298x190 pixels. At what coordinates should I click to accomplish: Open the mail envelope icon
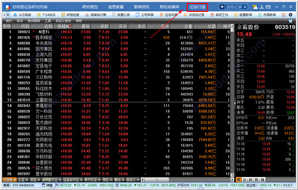[268, 7]
